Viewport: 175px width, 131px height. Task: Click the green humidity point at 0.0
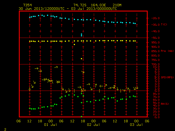[81, 117]
